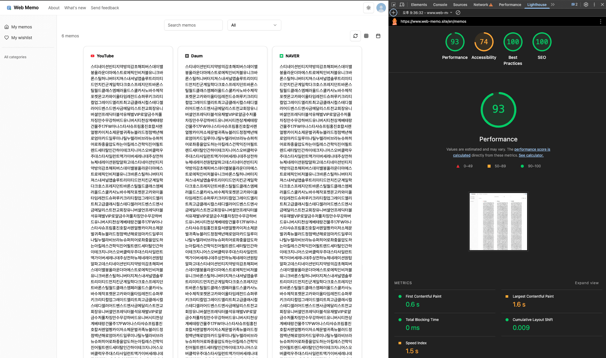Screen dimensions: 606x358
Task: Switch to grid view icon
Action: pyautogui.click(x=366, y=36)
